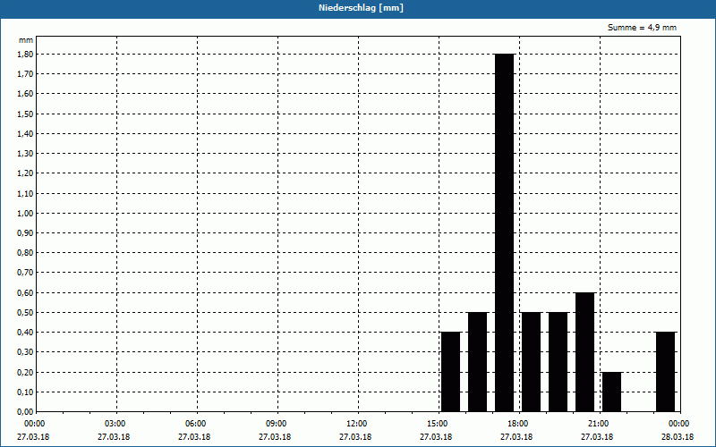Image resolution: width=716 pixels, height=447 pixels.
Task: Select the 0,00 y-axis label
Action: (x=25, y=412)
